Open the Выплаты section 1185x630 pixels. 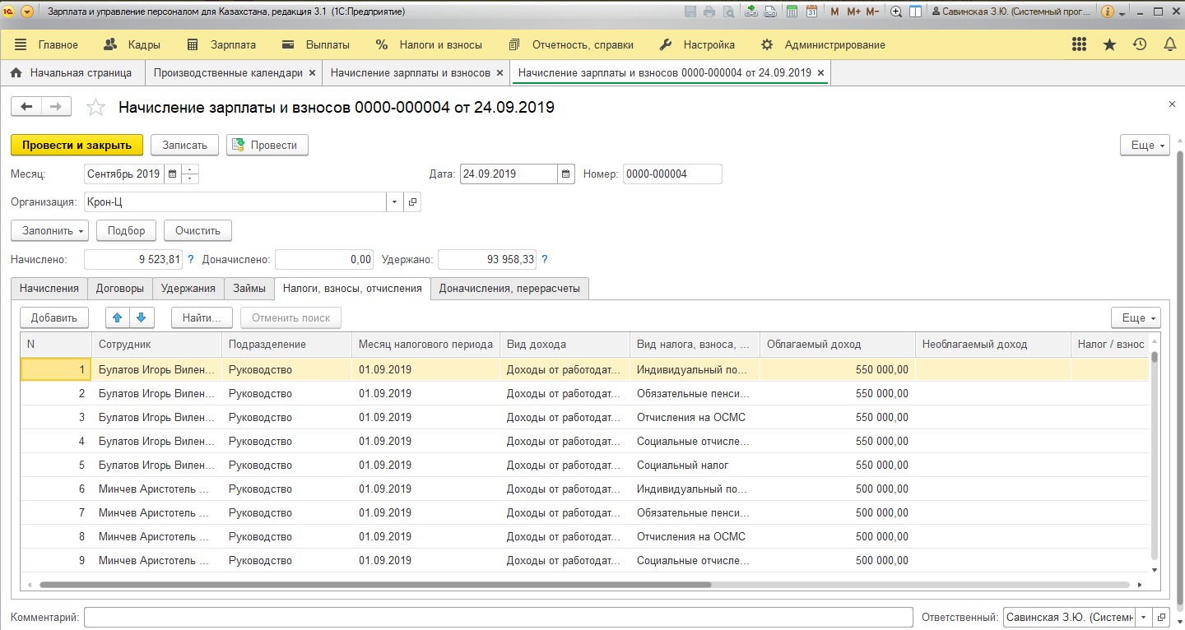pyautogui.click(x=315, y=44)
